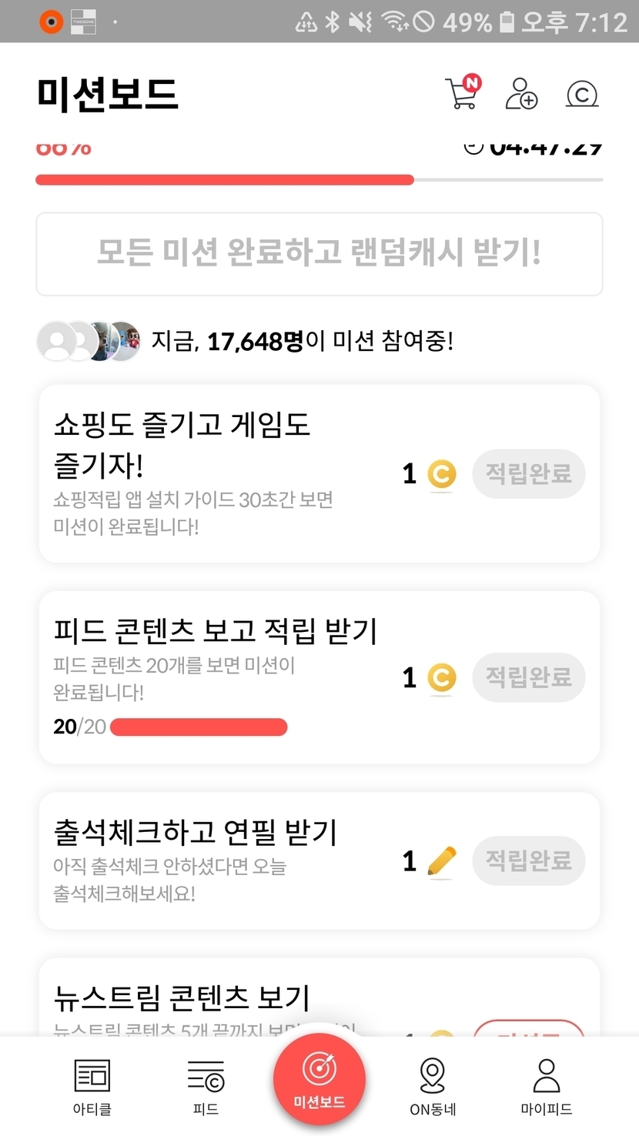Open the 출석체크하고 연필 받기 mission title
The height and width of the screenshot is (1136, 639).
[196, 832]
